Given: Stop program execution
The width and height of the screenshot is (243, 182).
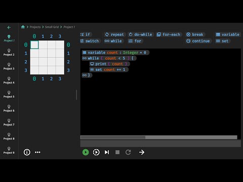Looking at the screenshot, I should (117, 152).
